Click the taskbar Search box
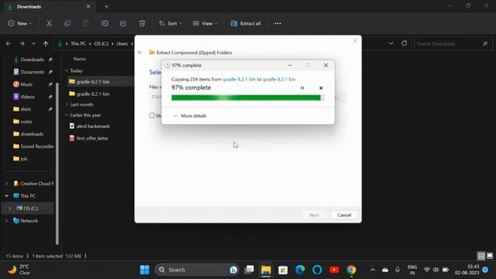496x279 pixels. point(197,270)
